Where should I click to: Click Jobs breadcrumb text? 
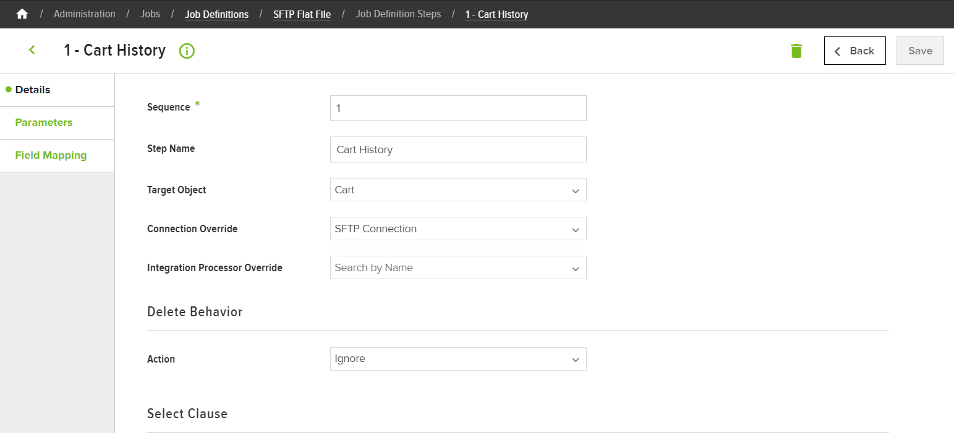point(150,14)
